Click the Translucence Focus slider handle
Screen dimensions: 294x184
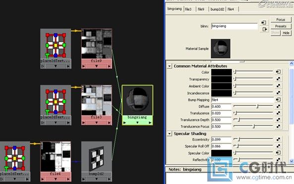click(254, 126)
